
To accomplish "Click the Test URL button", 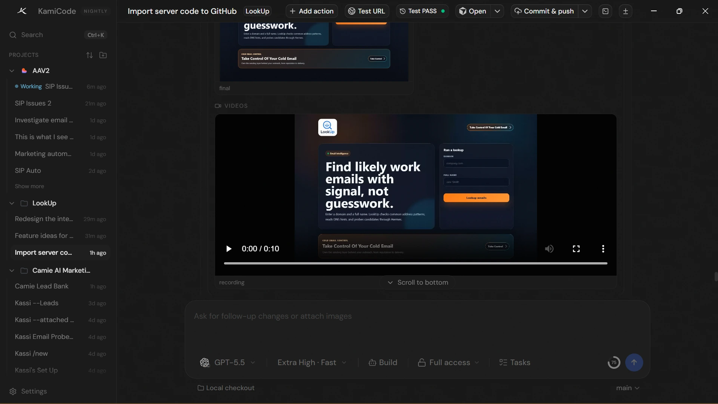I will (x=367, y=11).
